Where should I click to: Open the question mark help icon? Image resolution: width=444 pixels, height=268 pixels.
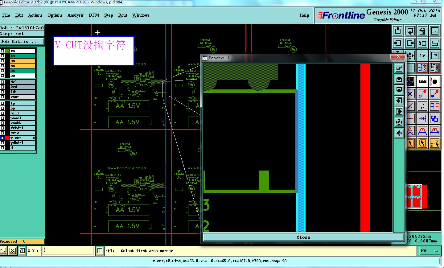[435, 56]
